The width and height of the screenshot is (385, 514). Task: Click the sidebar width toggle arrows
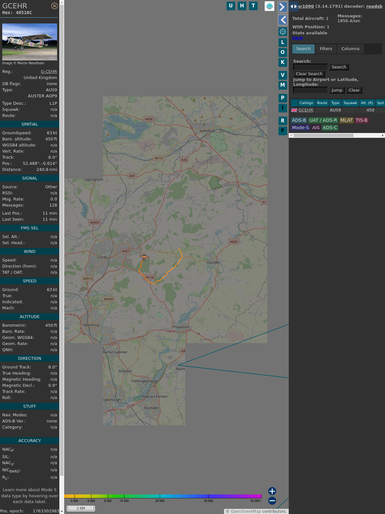pyautogui.click(x=294, y=6)
